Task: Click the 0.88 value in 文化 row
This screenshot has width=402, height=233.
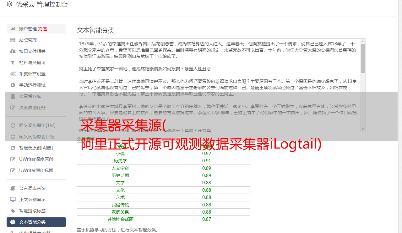Action: pos(207,190)
